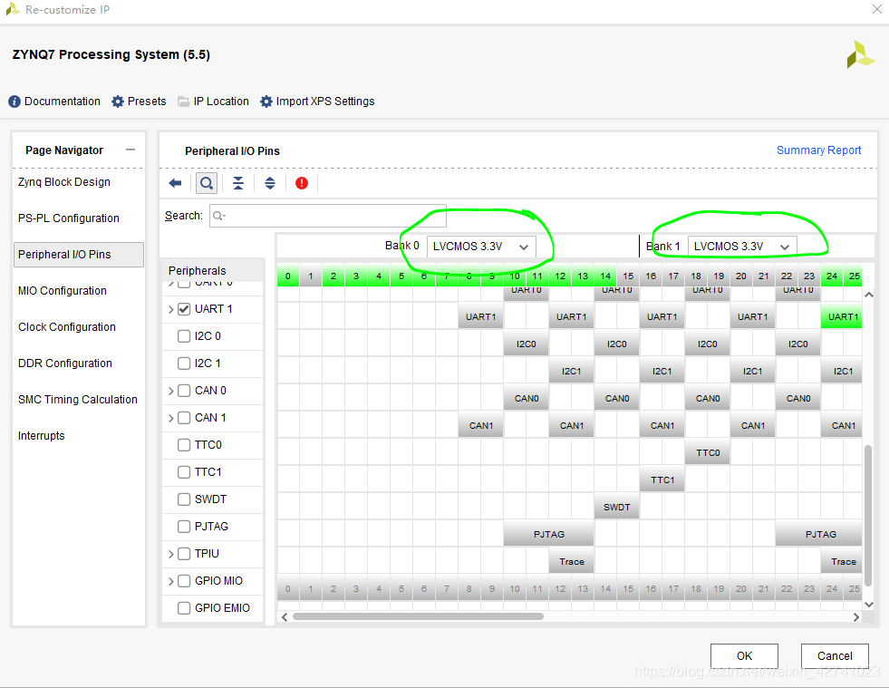
Task: Enable the GPIO EMIO checkbox
Action: [x=184, y=608]
